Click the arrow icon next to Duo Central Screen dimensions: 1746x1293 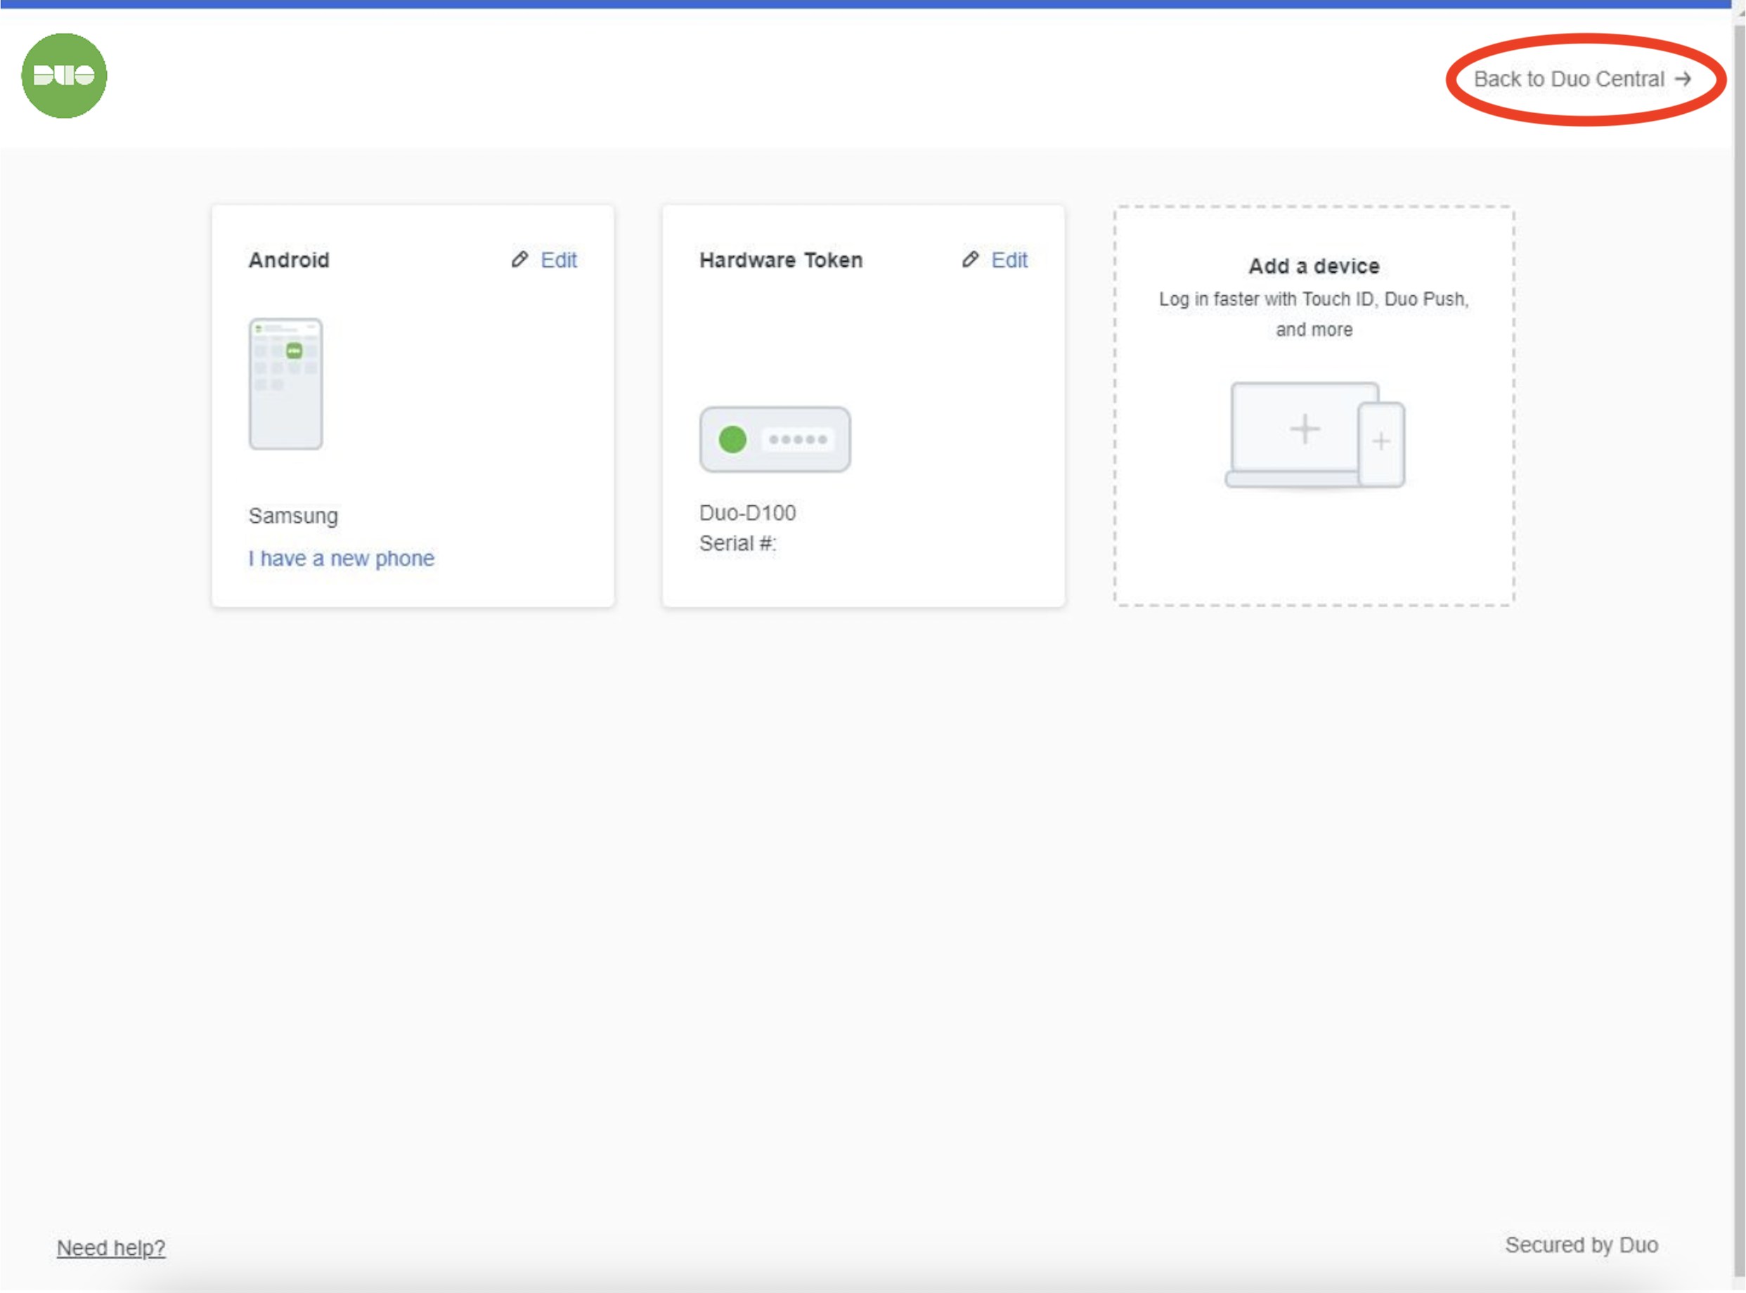pyautogui.click(x=1683, y=79)
